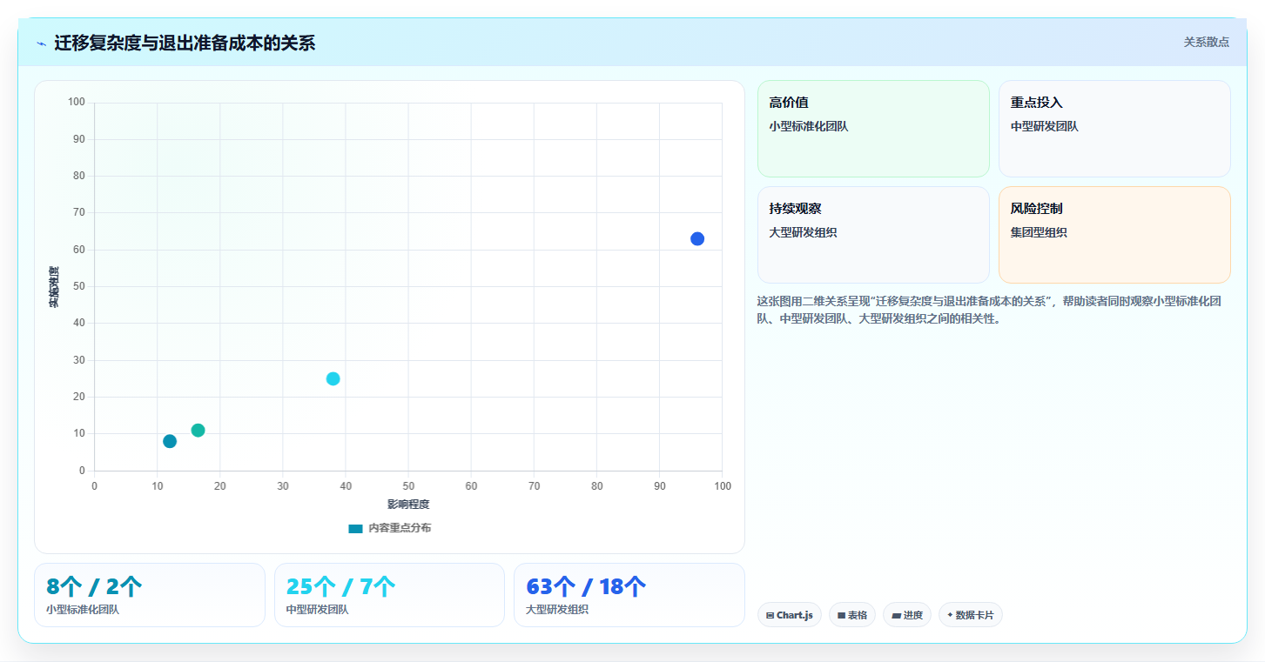Click "大型研发组织" inside the 持续观察 card
This screenshot has width=1265, height=662.
803,232
